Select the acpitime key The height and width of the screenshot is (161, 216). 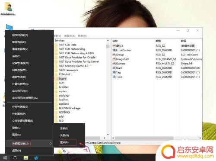(64, 104)
